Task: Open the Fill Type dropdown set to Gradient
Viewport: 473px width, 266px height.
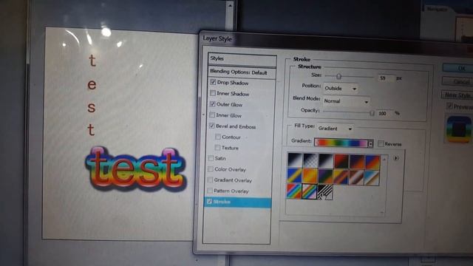Action: pos(336,129)
